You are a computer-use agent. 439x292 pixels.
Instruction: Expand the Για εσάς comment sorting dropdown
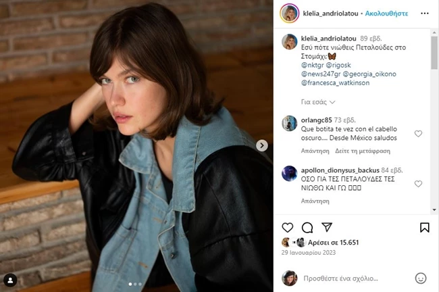(x=317, y=102)
